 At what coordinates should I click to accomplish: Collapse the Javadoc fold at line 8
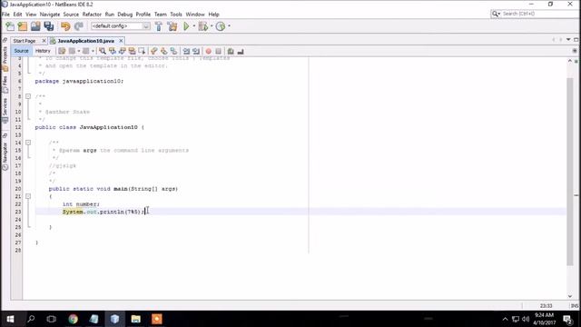click(x=28, y=96)
